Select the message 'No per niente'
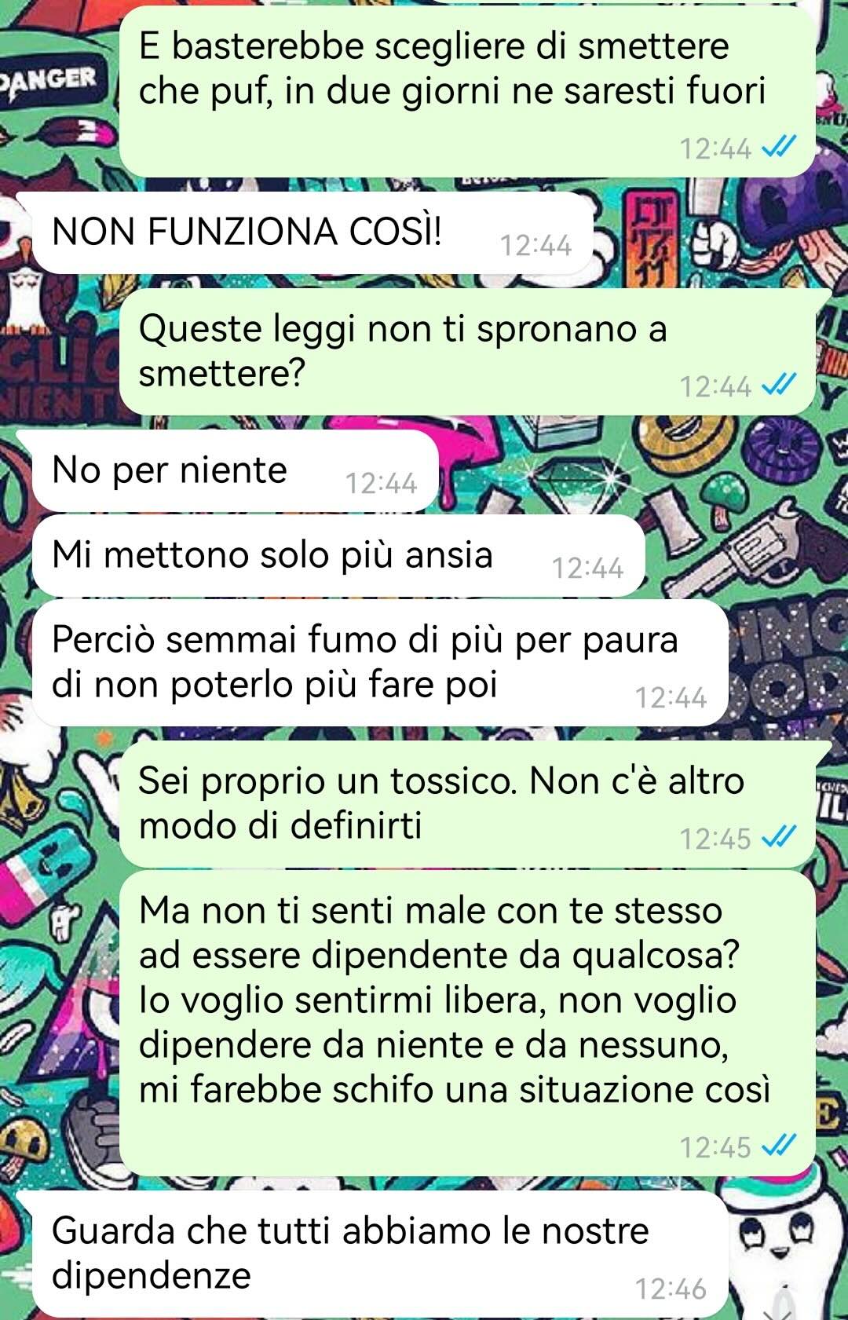The width and height of the screenshot is (848, 1320). point(235,471)
